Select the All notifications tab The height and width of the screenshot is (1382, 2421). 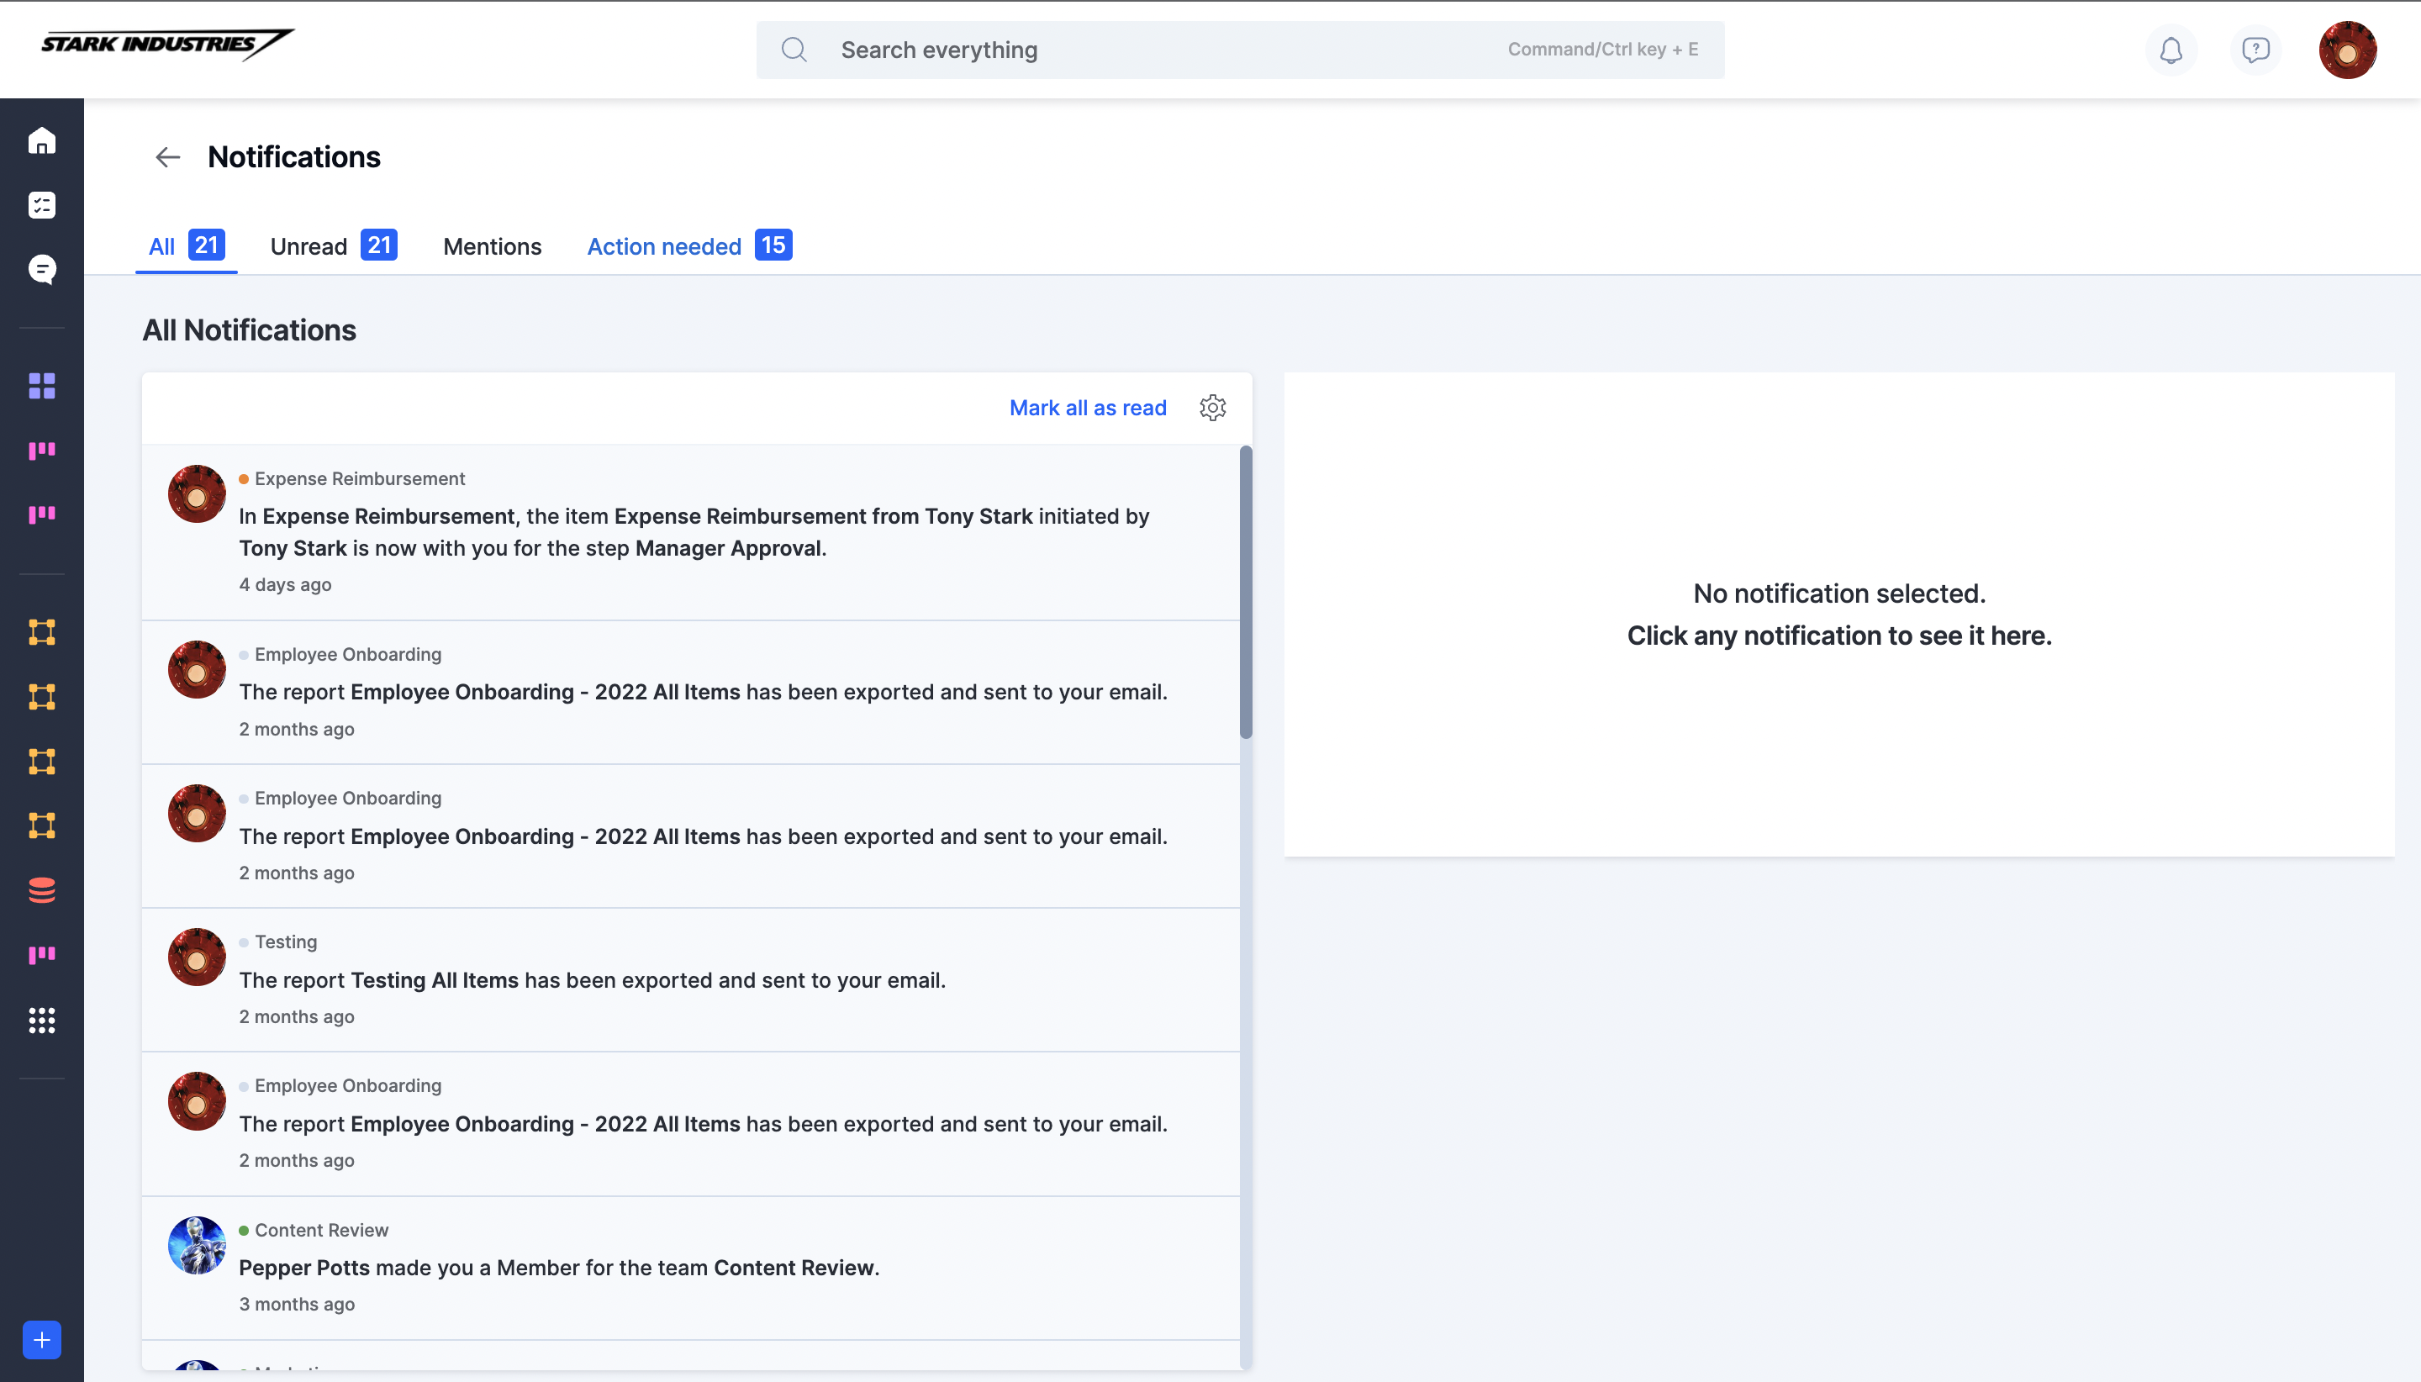186,245
